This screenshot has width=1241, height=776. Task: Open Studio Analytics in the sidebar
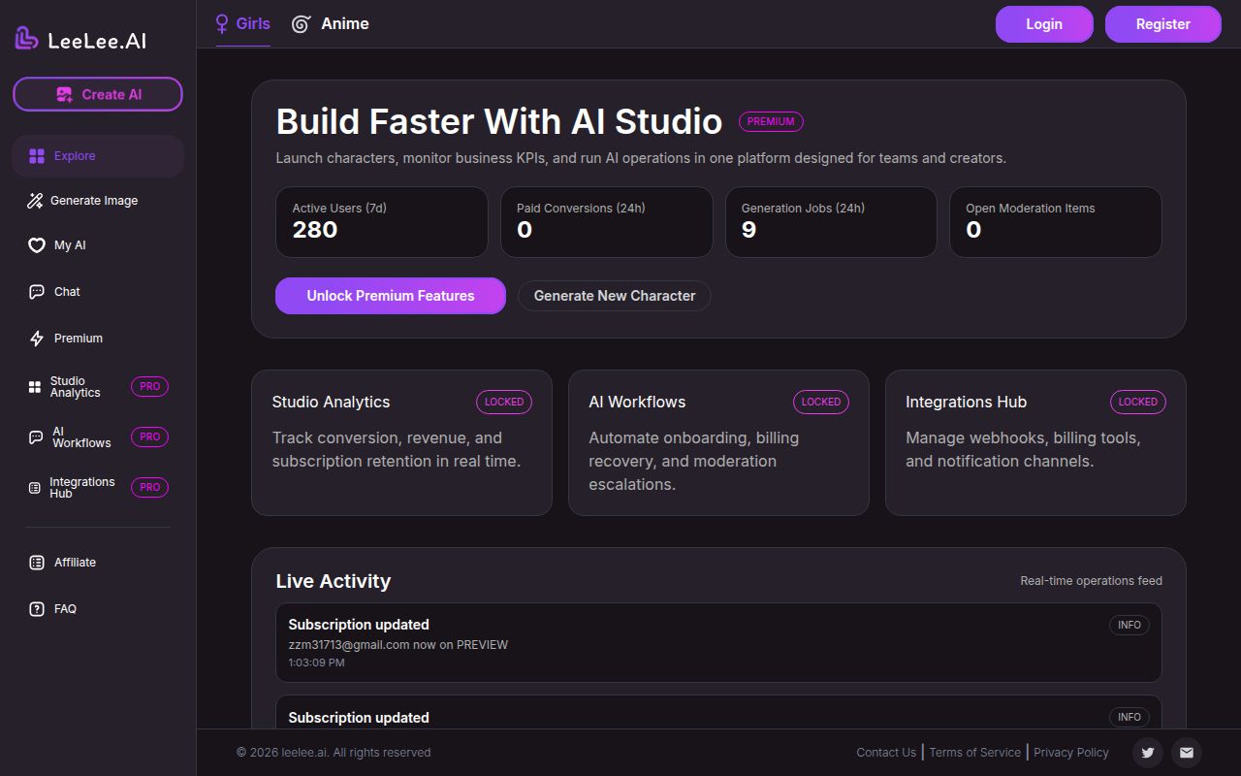(76, 387)
